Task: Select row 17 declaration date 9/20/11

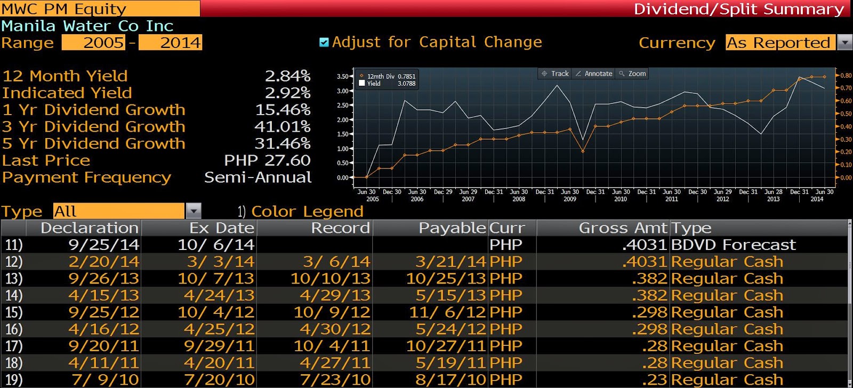Action: click(x=103, y=346)
